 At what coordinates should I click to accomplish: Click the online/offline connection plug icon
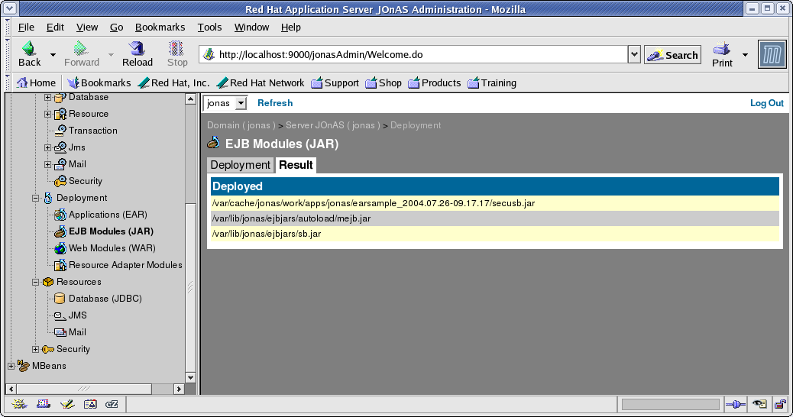736,404
